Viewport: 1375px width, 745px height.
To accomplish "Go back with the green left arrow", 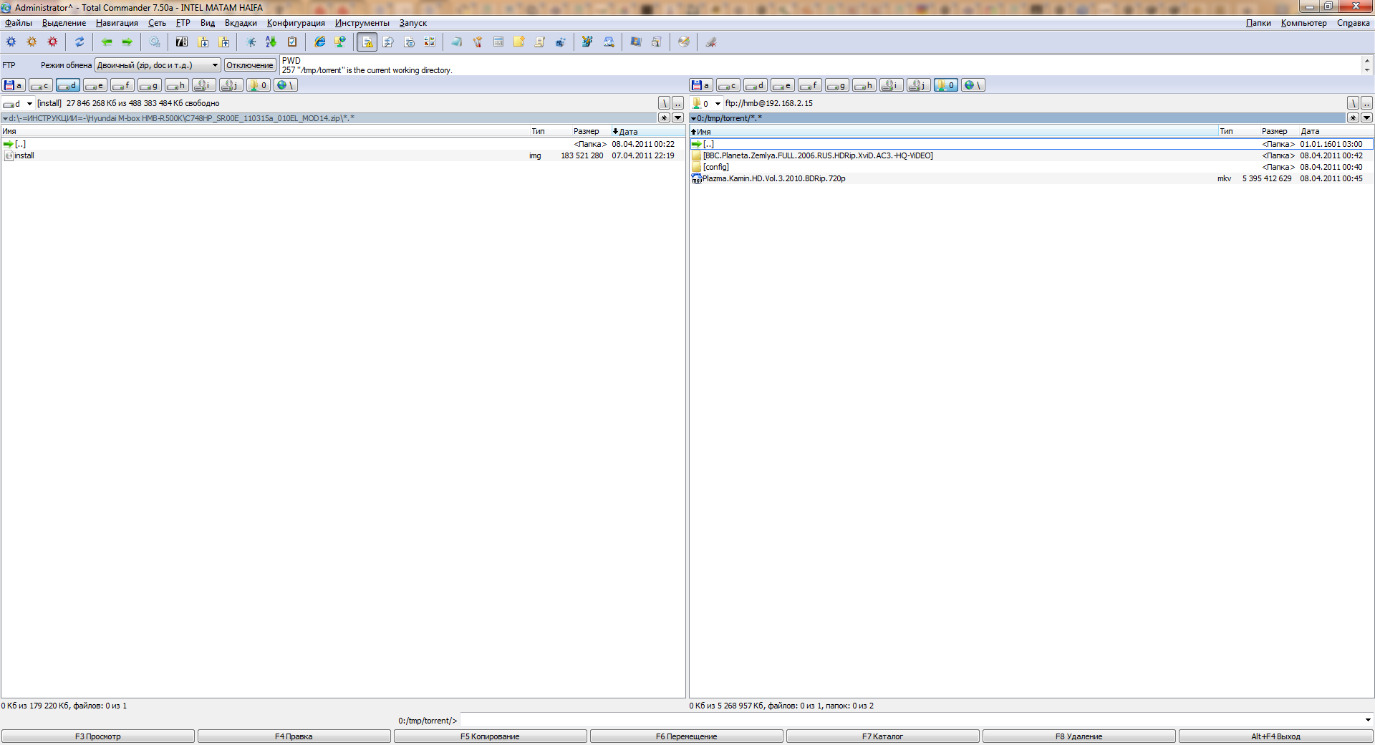I will click(x=107, y=42).
